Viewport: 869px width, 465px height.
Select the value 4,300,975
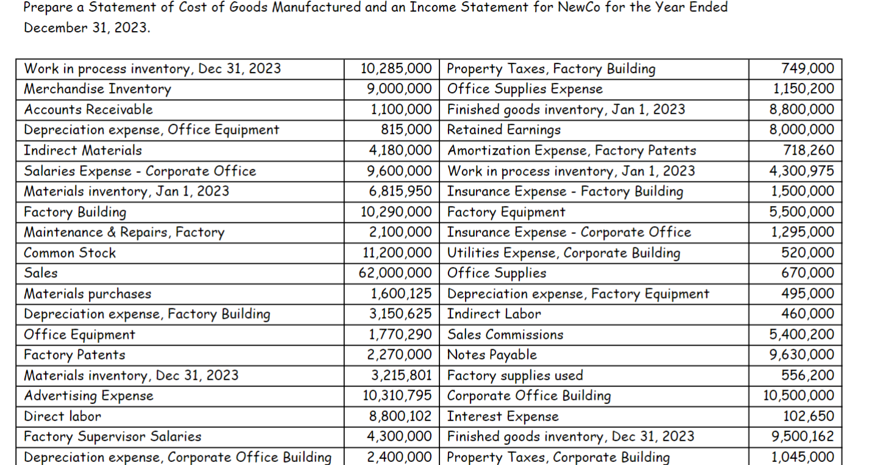(802, 171)
